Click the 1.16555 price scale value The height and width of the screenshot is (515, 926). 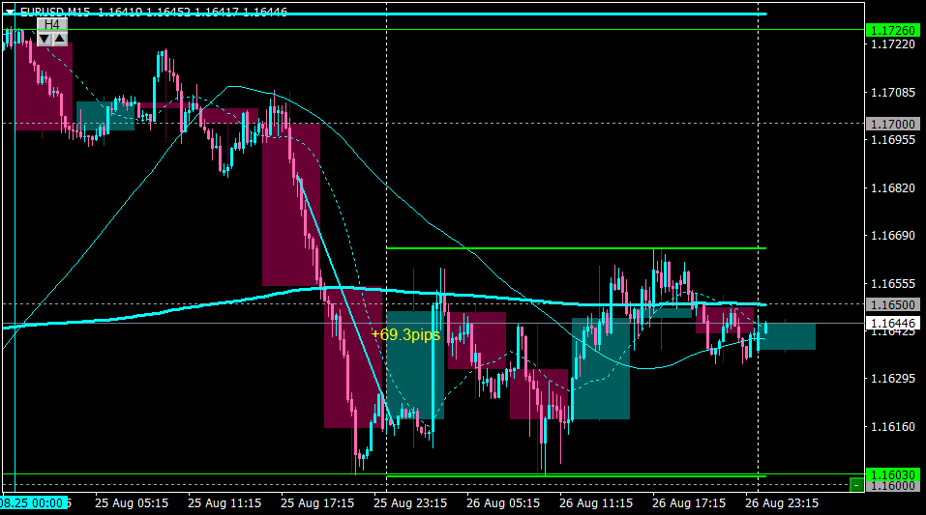click(x=893, y=283)
